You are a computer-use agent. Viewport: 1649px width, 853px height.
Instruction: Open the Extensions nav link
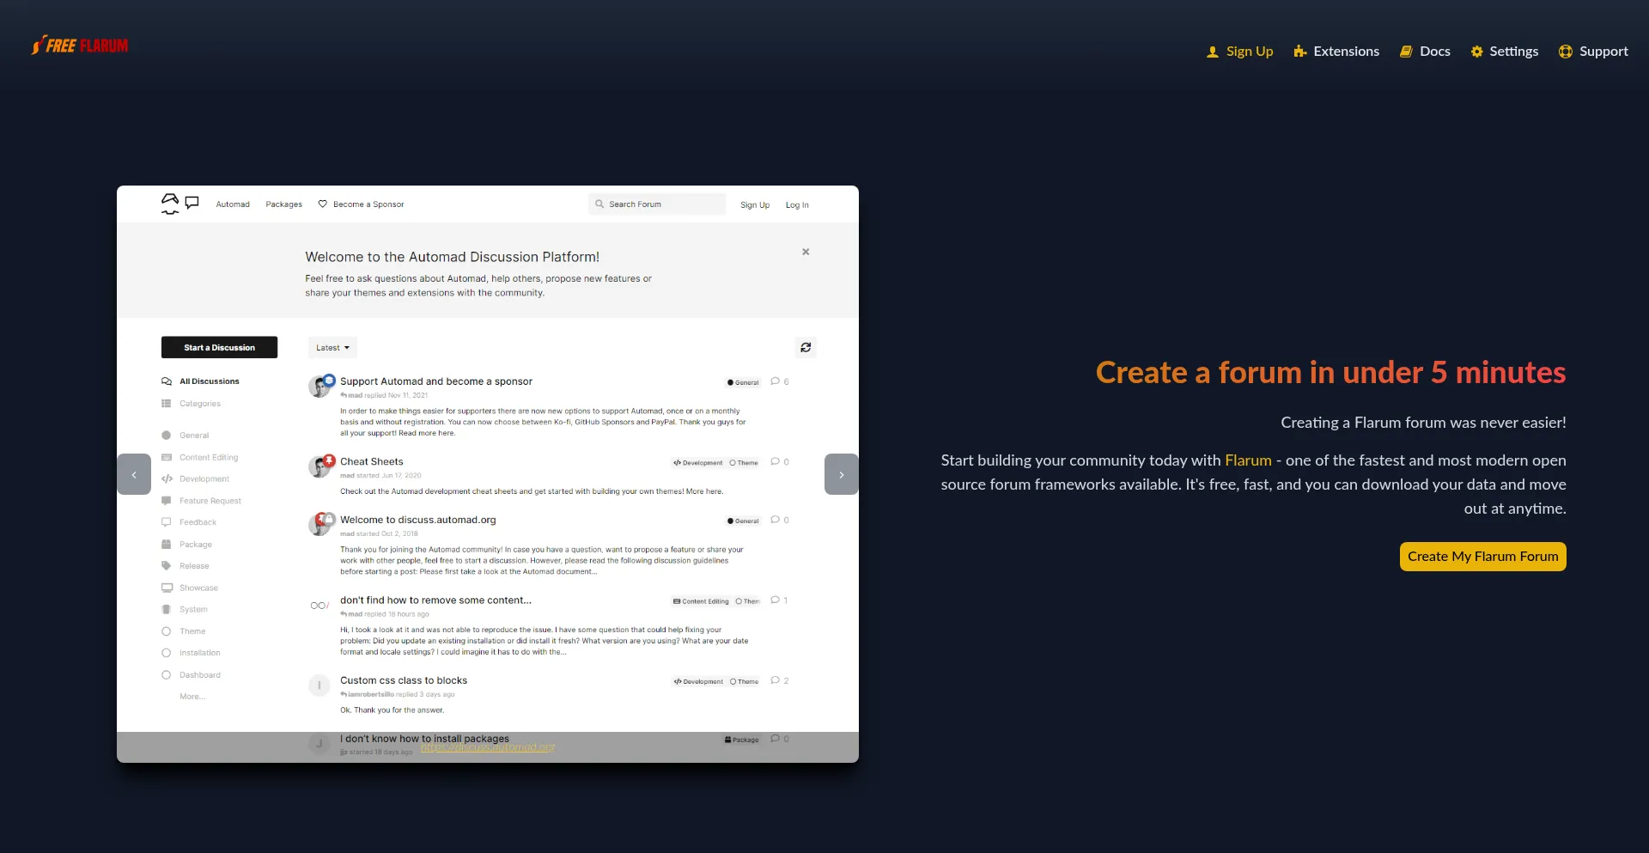pyautogui.click(x=1336, y=52)
